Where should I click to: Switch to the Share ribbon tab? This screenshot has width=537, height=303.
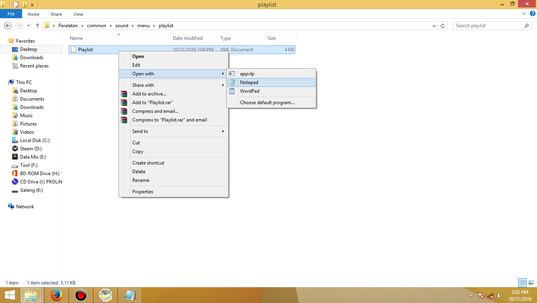tap(56, 14)
